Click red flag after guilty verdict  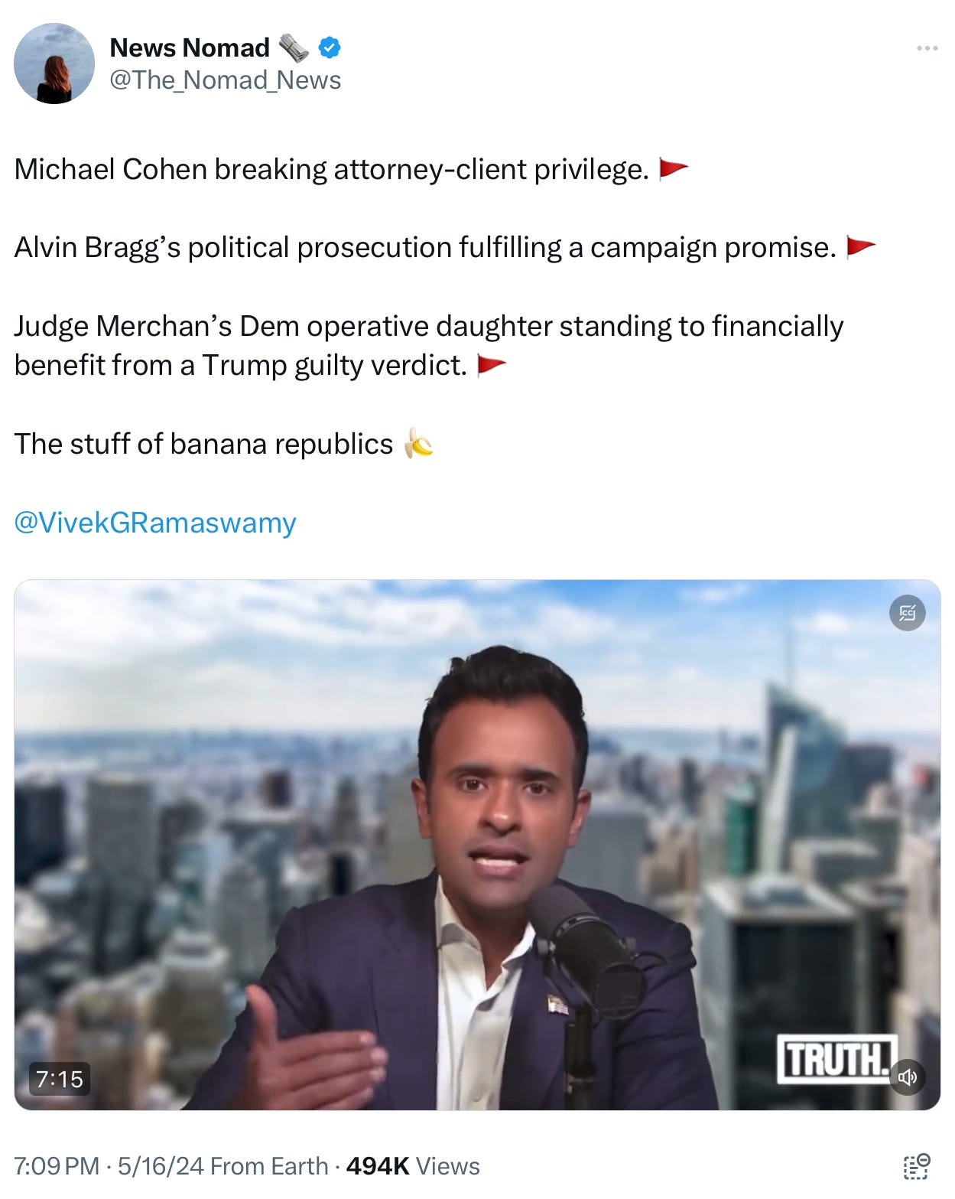[491, 365]
